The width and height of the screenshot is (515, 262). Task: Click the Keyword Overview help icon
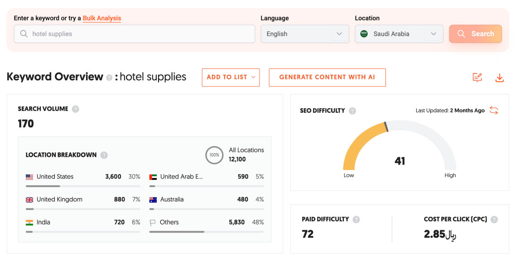pyautogui.click(x=109, y=78)
